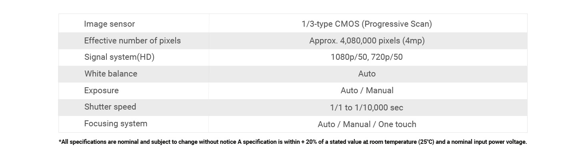Click 'One touch' in the Focusing system row
The width and height of the screenshot is (584, 153).
click(397, 124)
